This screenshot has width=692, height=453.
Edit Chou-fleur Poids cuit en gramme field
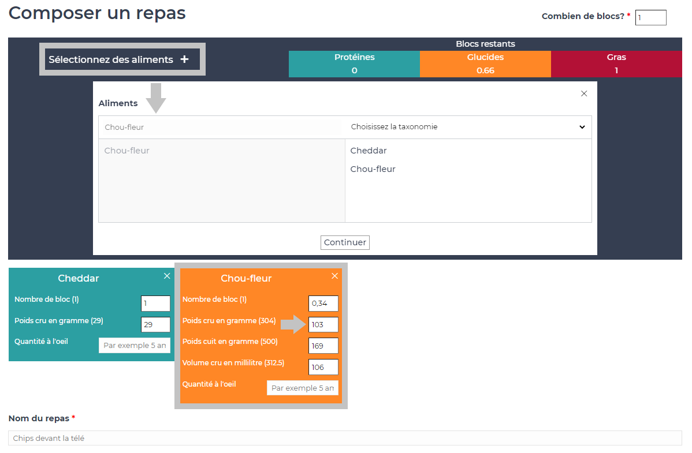coord(323,346)
